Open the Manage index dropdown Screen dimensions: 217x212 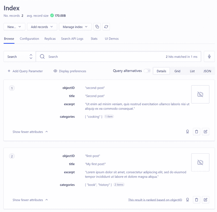click(75, 26)
